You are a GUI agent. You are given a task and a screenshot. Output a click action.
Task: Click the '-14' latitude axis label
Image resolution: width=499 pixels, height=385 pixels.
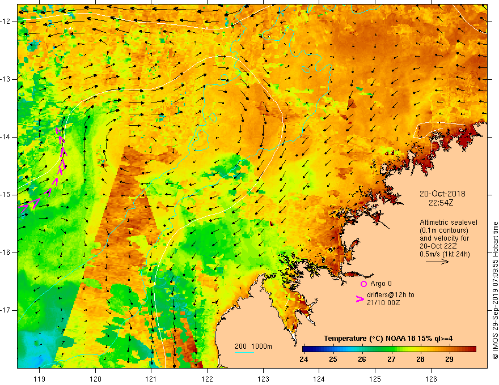pos(6,137)
